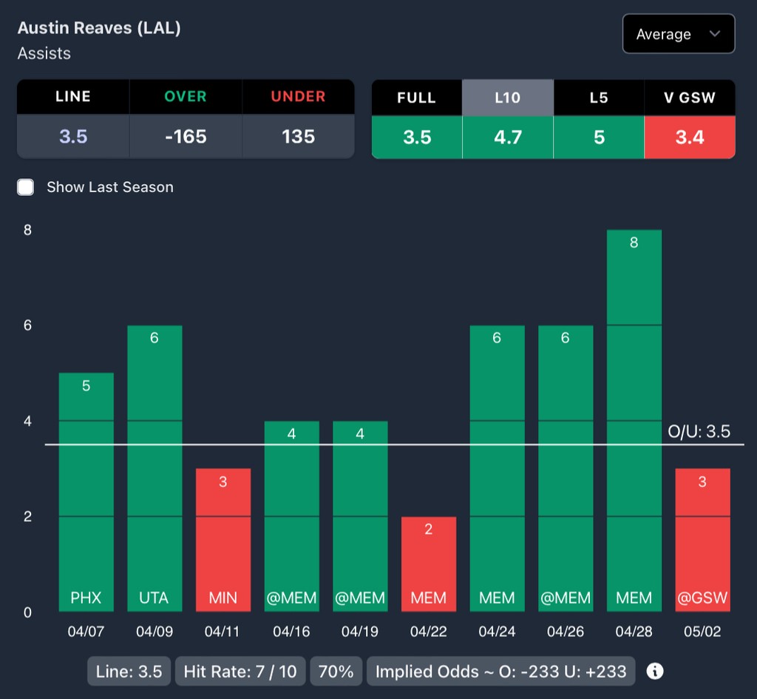Click the UNDER column header
The height and width of the screenshot is (699, 757).
[299, 97]
